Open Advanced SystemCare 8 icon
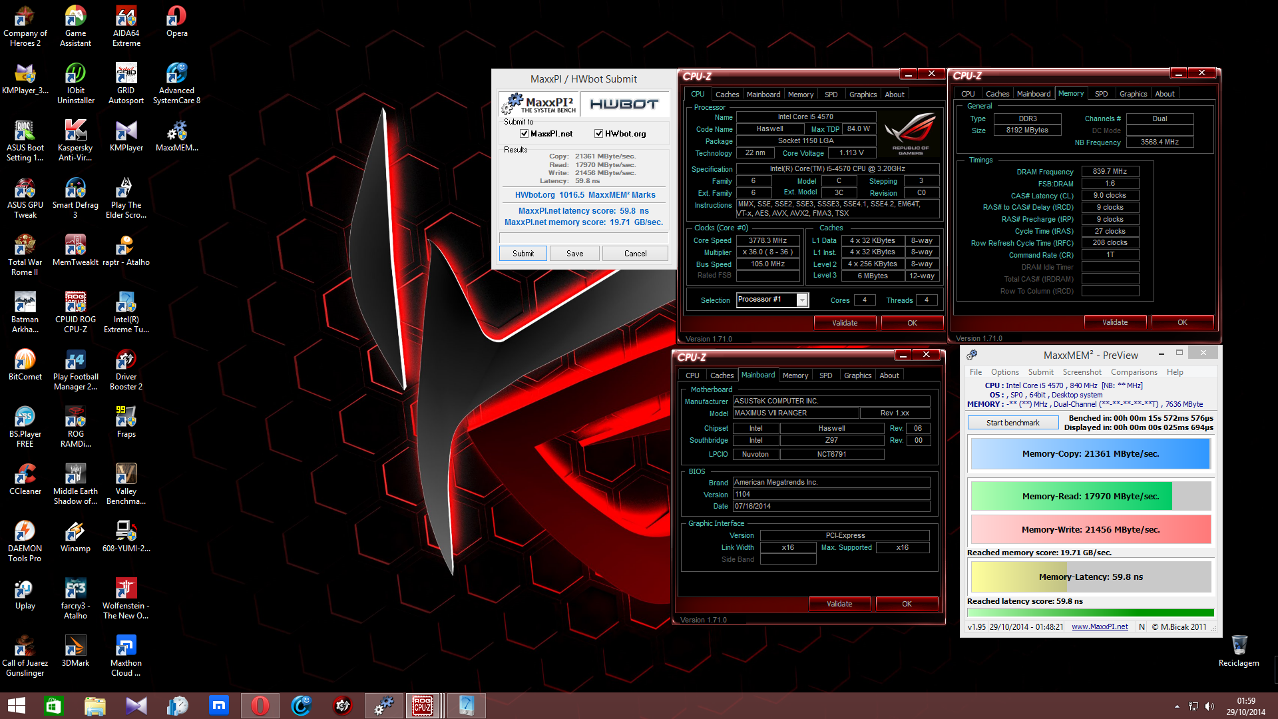The height and width of the screenshot is (719, 1278). (176, 84)
